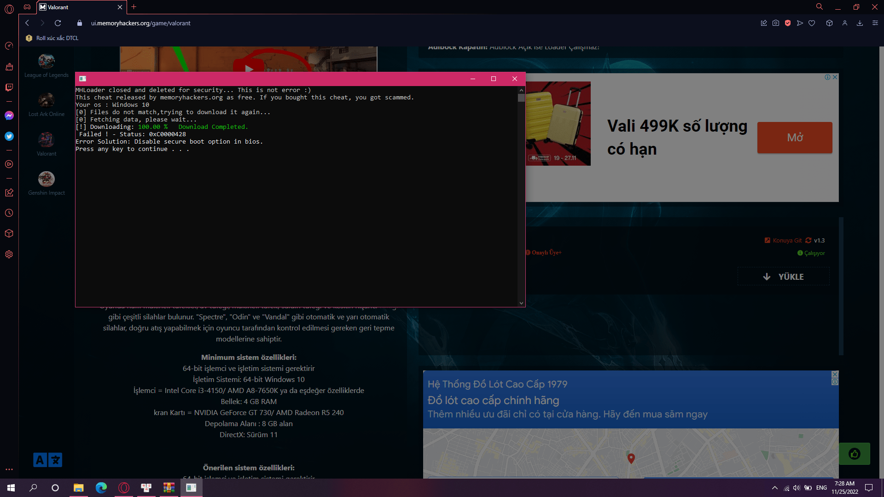Image resolution: width=884 pixels, height=497 pixels.
Task: Open the profile account icon
Action: [x=845, y=23]
